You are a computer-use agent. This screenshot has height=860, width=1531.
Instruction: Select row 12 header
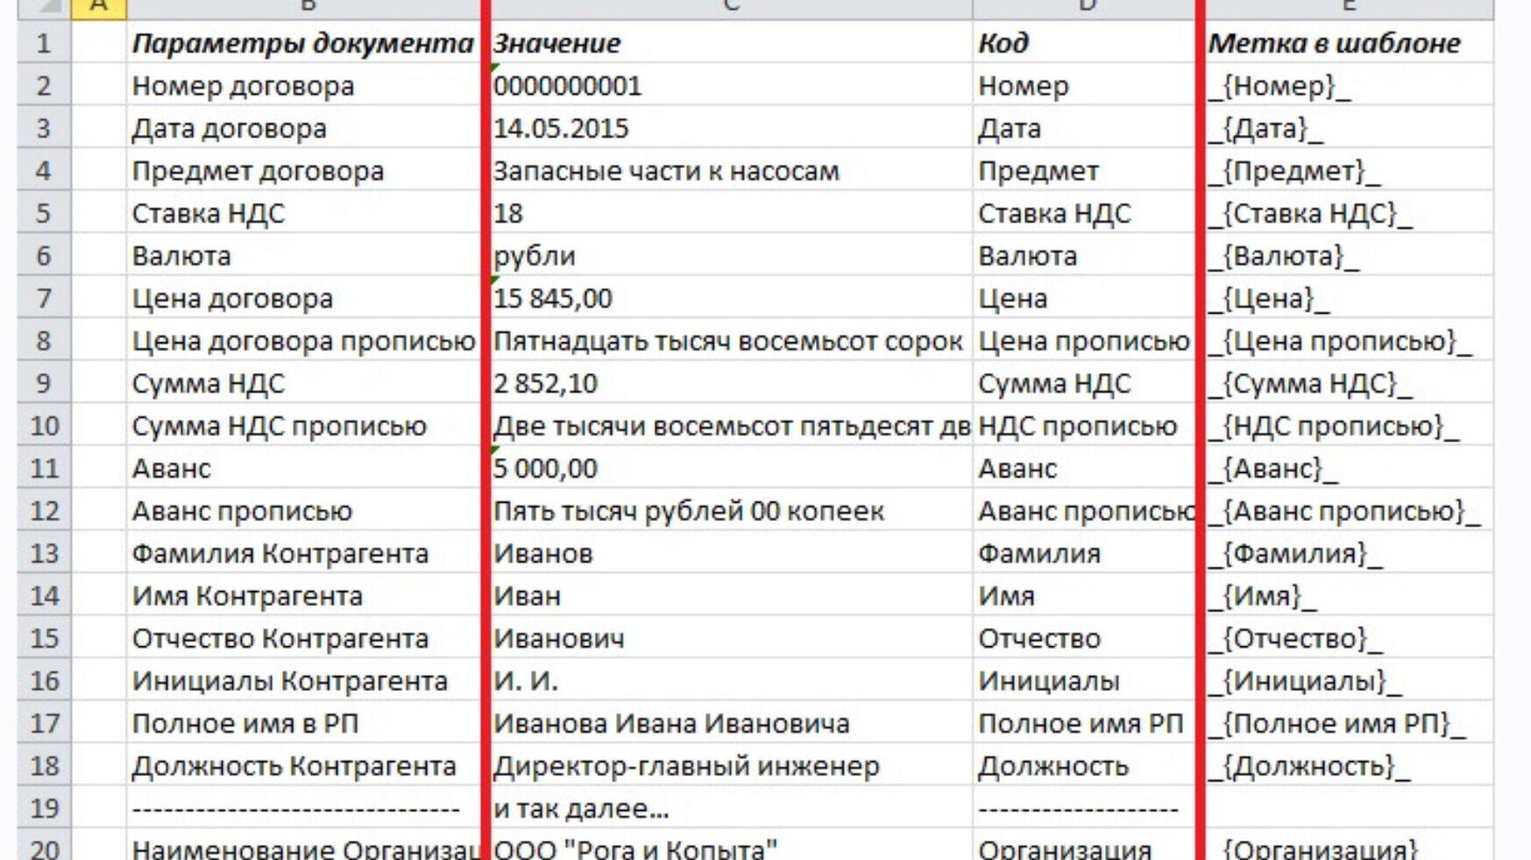(x=43, y=511)
